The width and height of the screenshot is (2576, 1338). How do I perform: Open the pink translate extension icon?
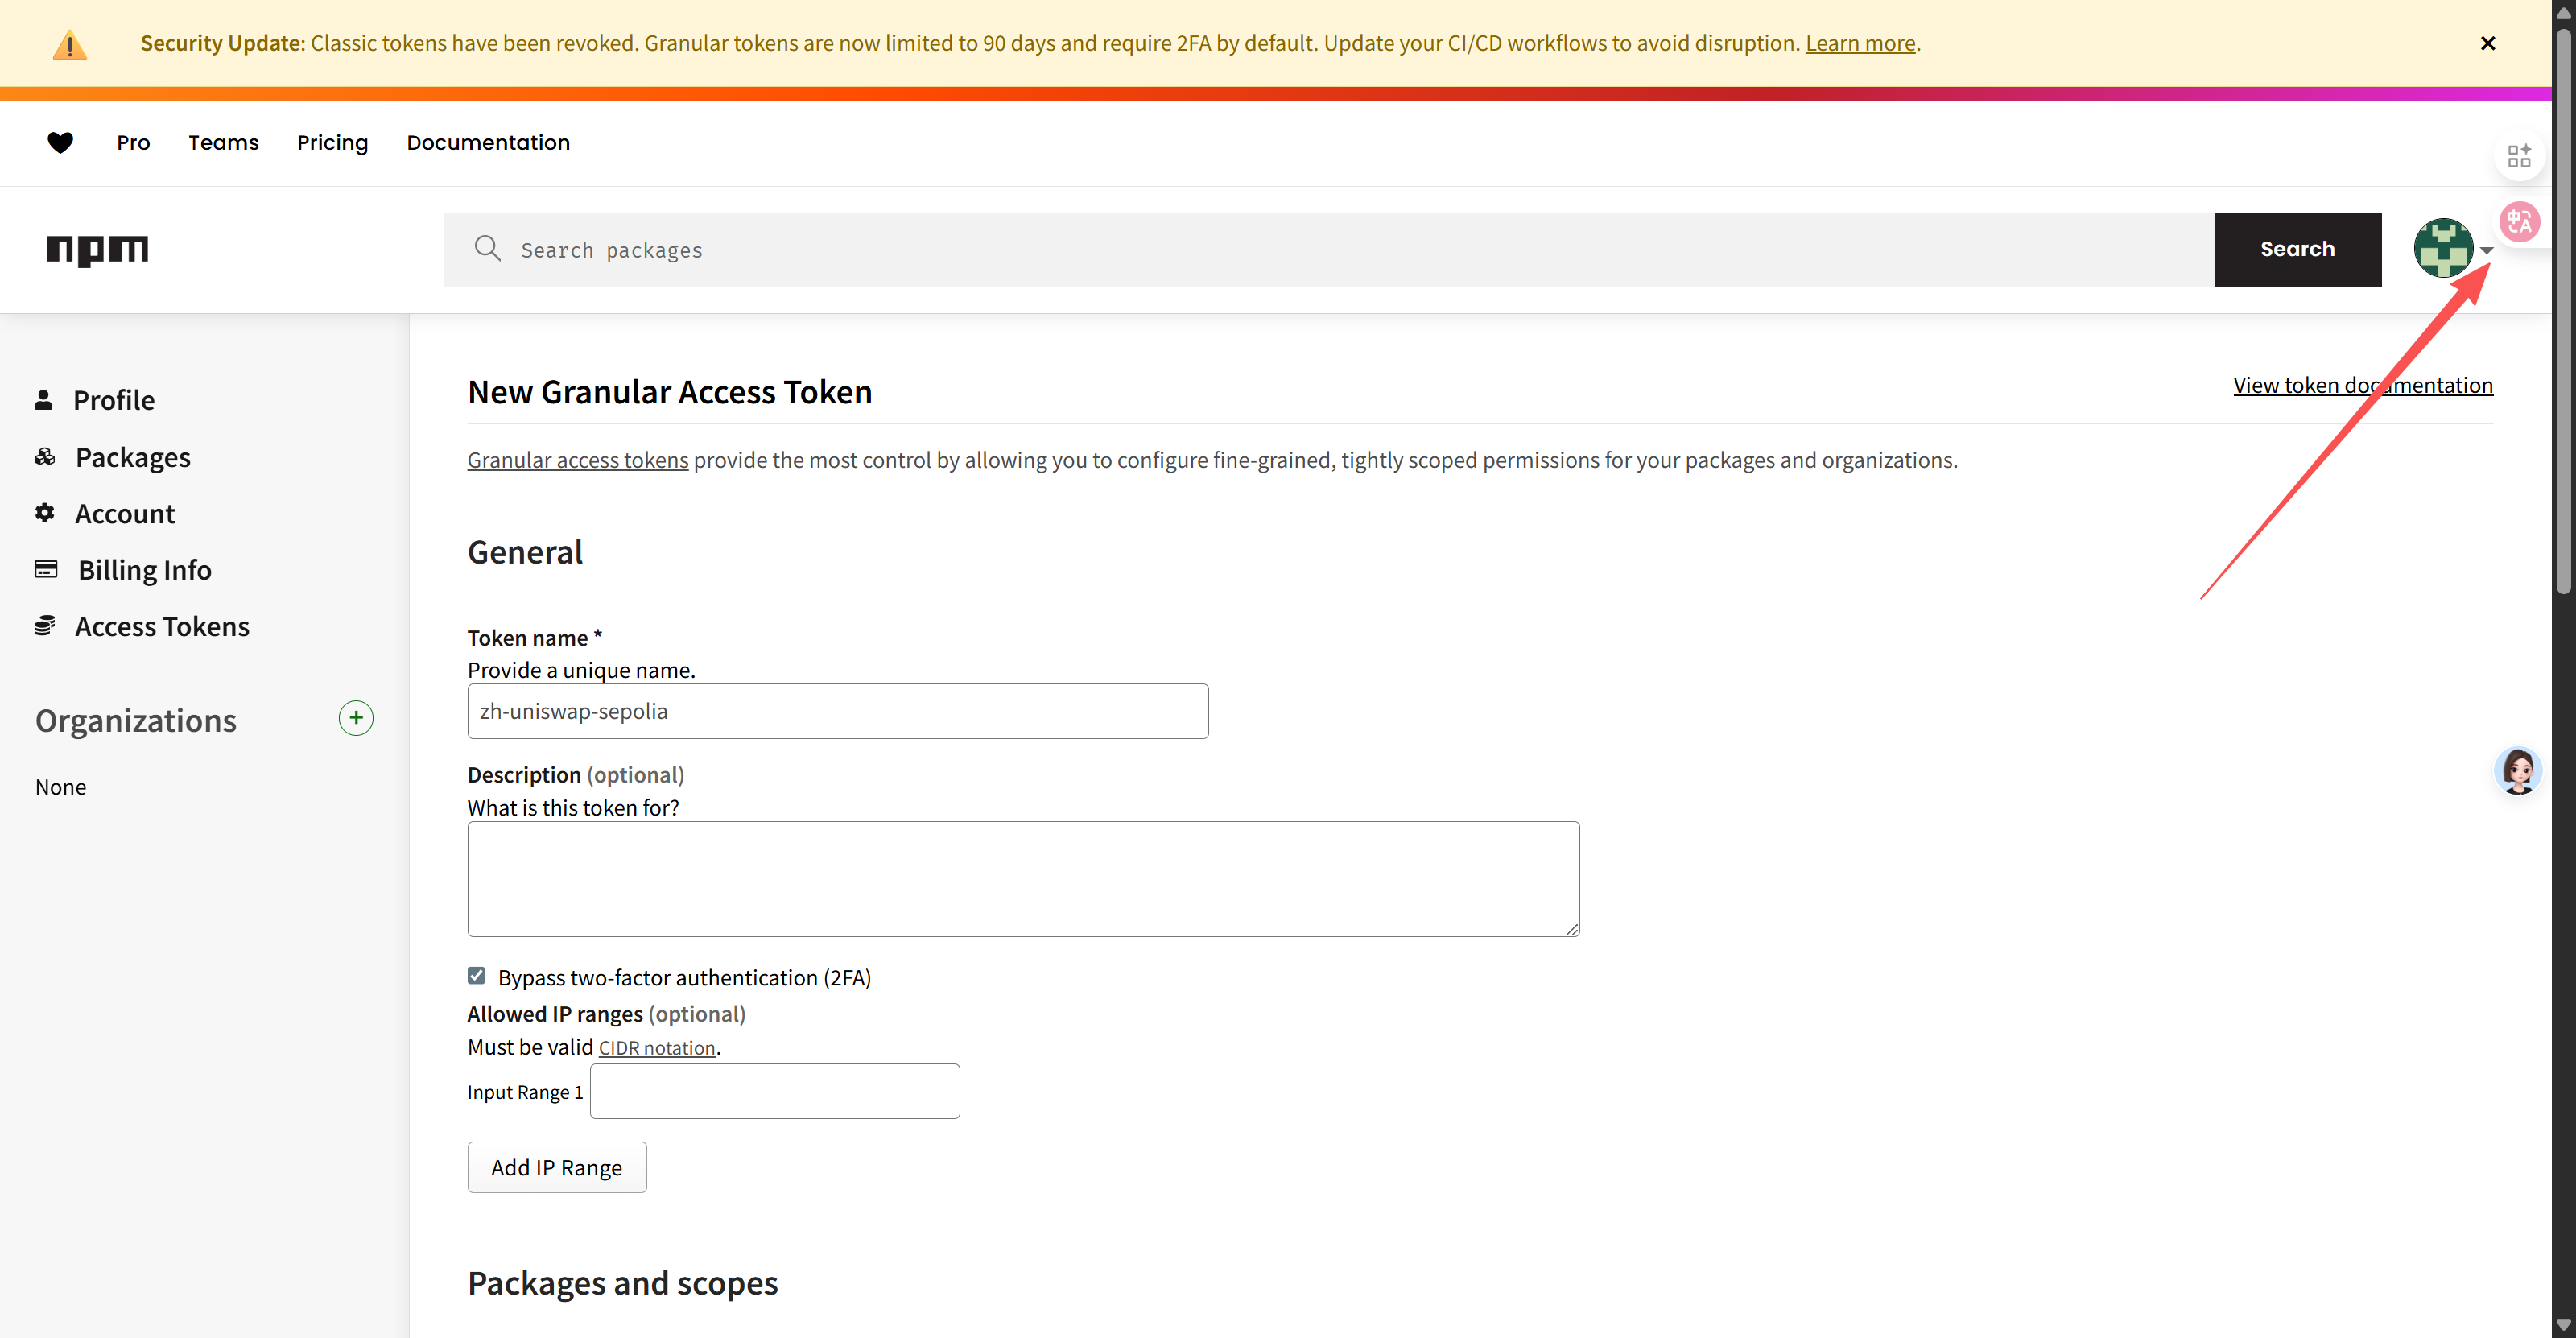pyautogui.click(x=2518, y=222)
